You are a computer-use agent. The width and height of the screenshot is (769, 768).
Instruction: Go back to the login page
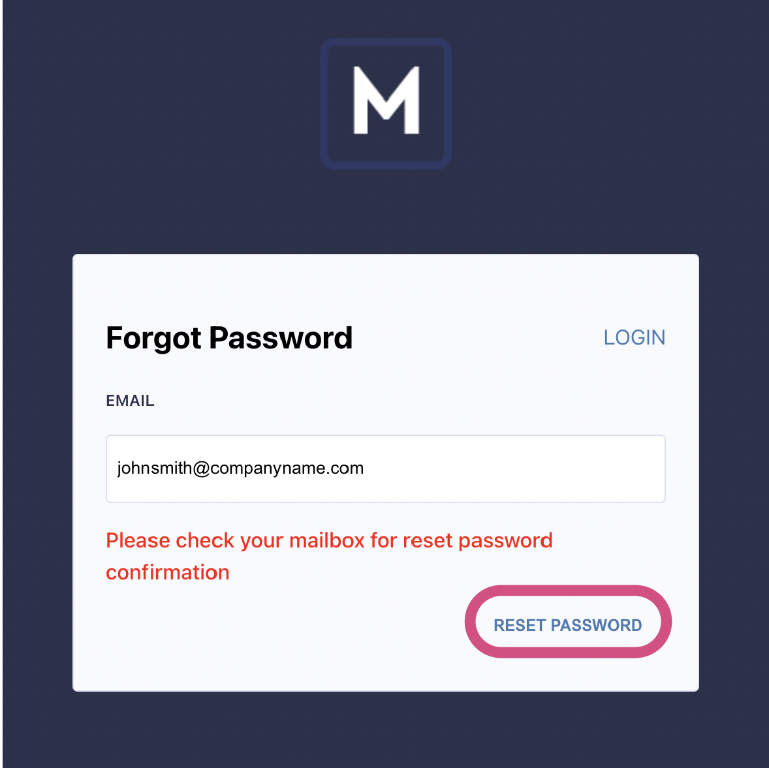tap(634, 337)
